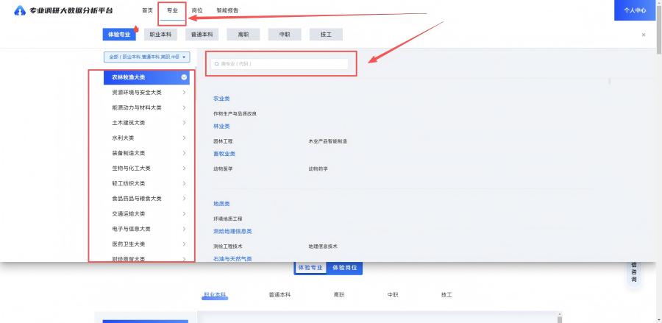Select the 农林牧渔大类 category

[x=146, y=77]
